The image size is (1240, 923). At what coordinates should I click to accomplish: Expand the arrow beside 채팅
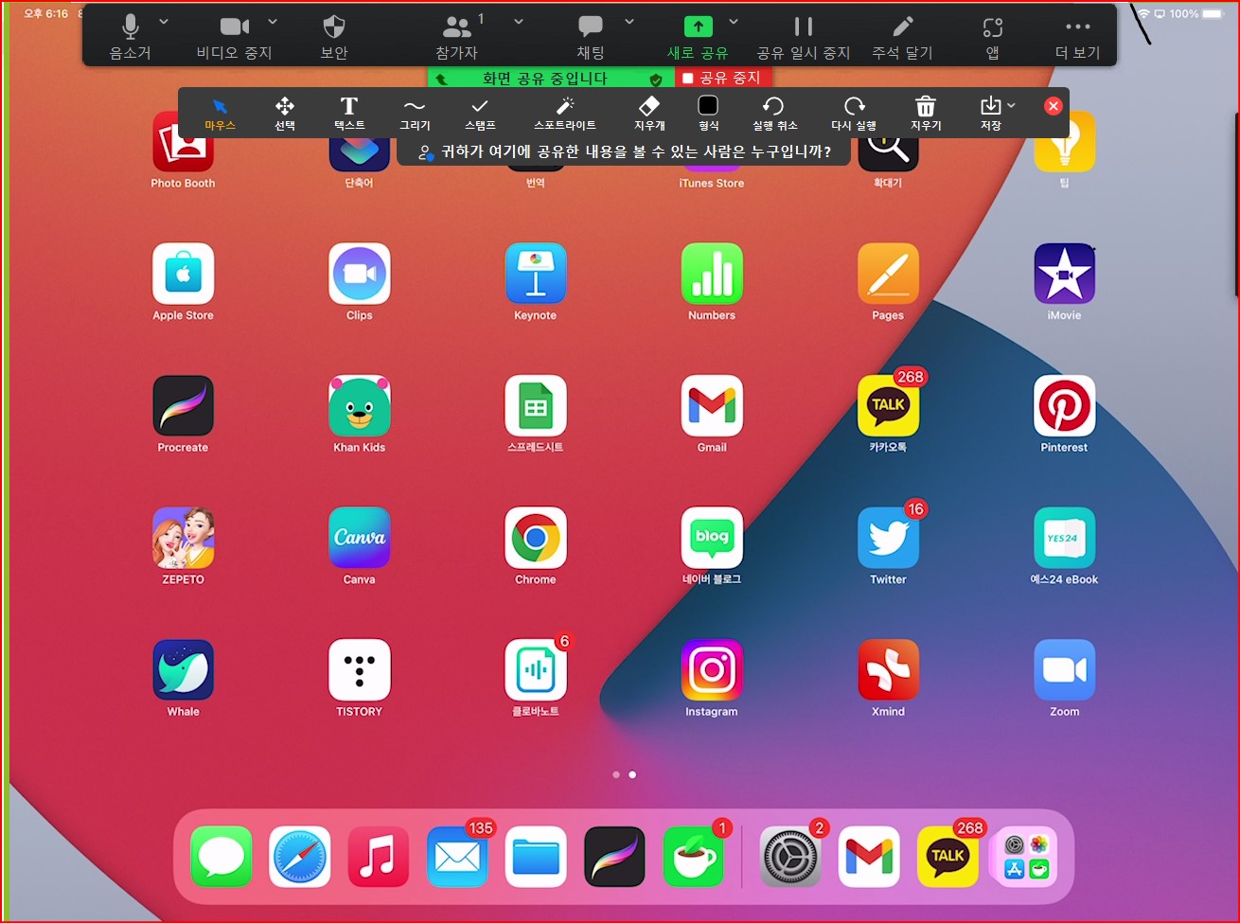[x=629, y=21]
